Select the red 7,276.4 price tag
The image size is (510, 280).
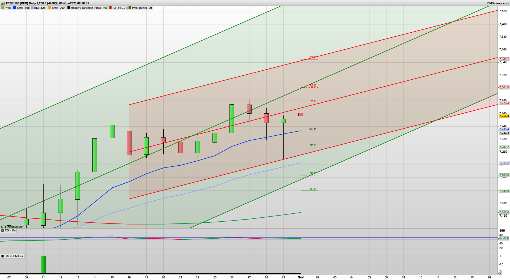pos(504,103)
